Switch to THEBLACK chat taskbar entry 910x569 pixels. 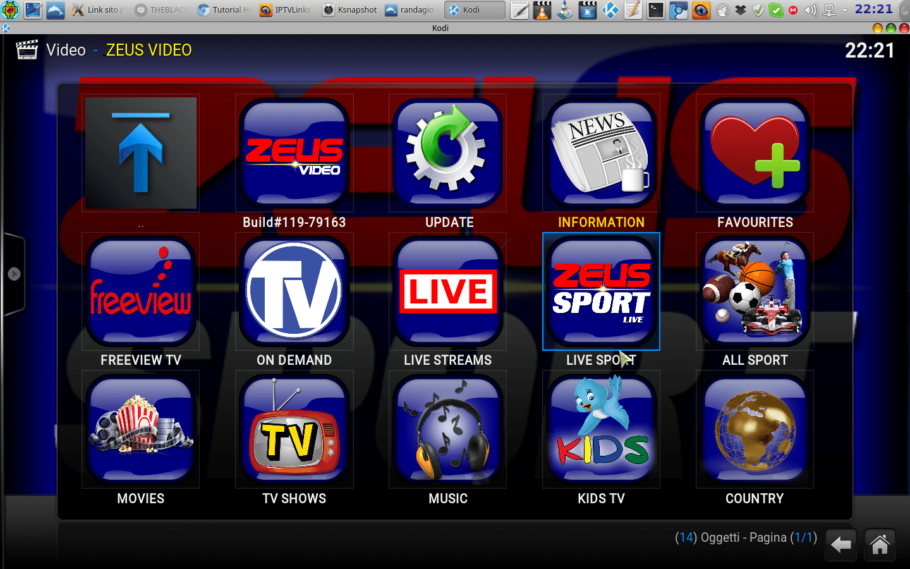tap(162, 10)
